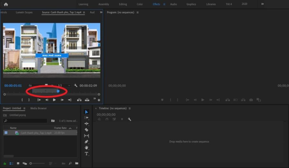The image size is (289, 168).
Task: Step back one frame in Source monitor
Action: (x=47, y=100)
